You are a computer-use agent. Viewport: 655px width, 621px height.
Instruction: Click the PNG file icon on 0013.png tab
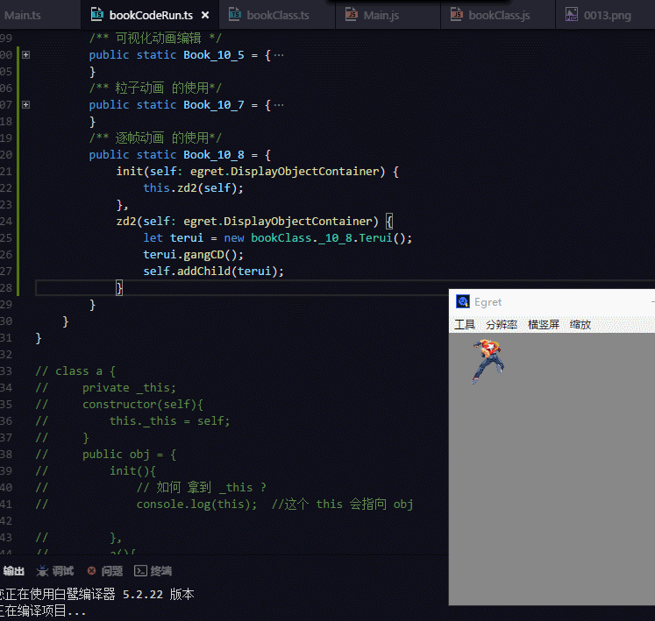tap(572, 15)
